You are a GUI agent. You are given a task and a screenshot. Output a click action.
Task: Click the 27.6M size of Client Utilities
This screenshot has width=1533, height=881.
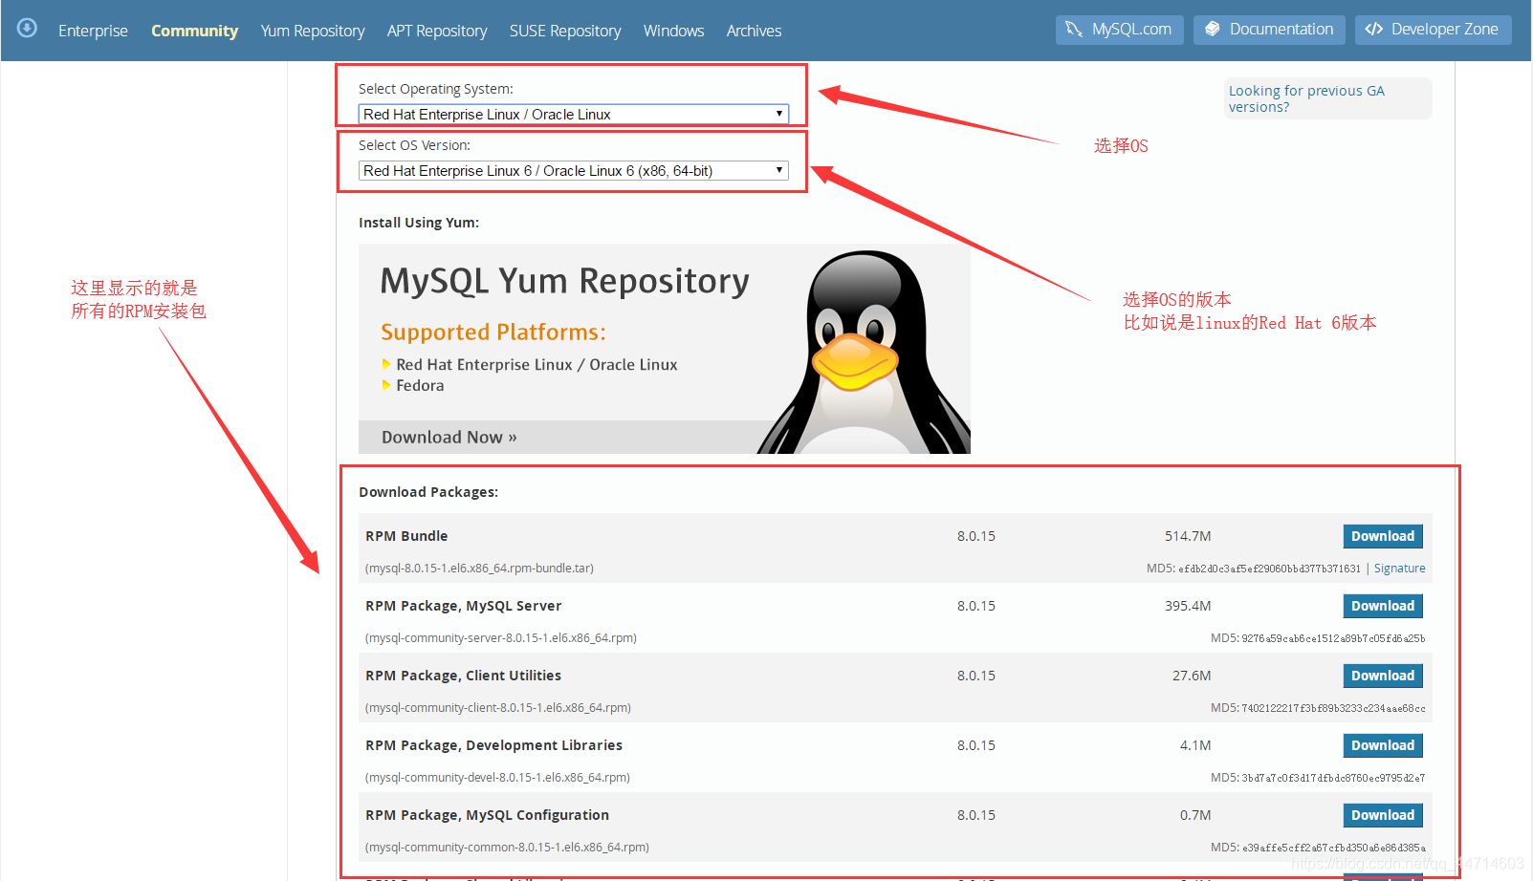[1192, 676]
